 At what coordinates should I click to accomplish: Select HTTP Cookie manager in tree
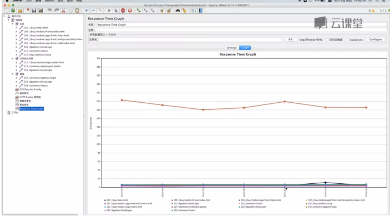[x=30, y=97]
